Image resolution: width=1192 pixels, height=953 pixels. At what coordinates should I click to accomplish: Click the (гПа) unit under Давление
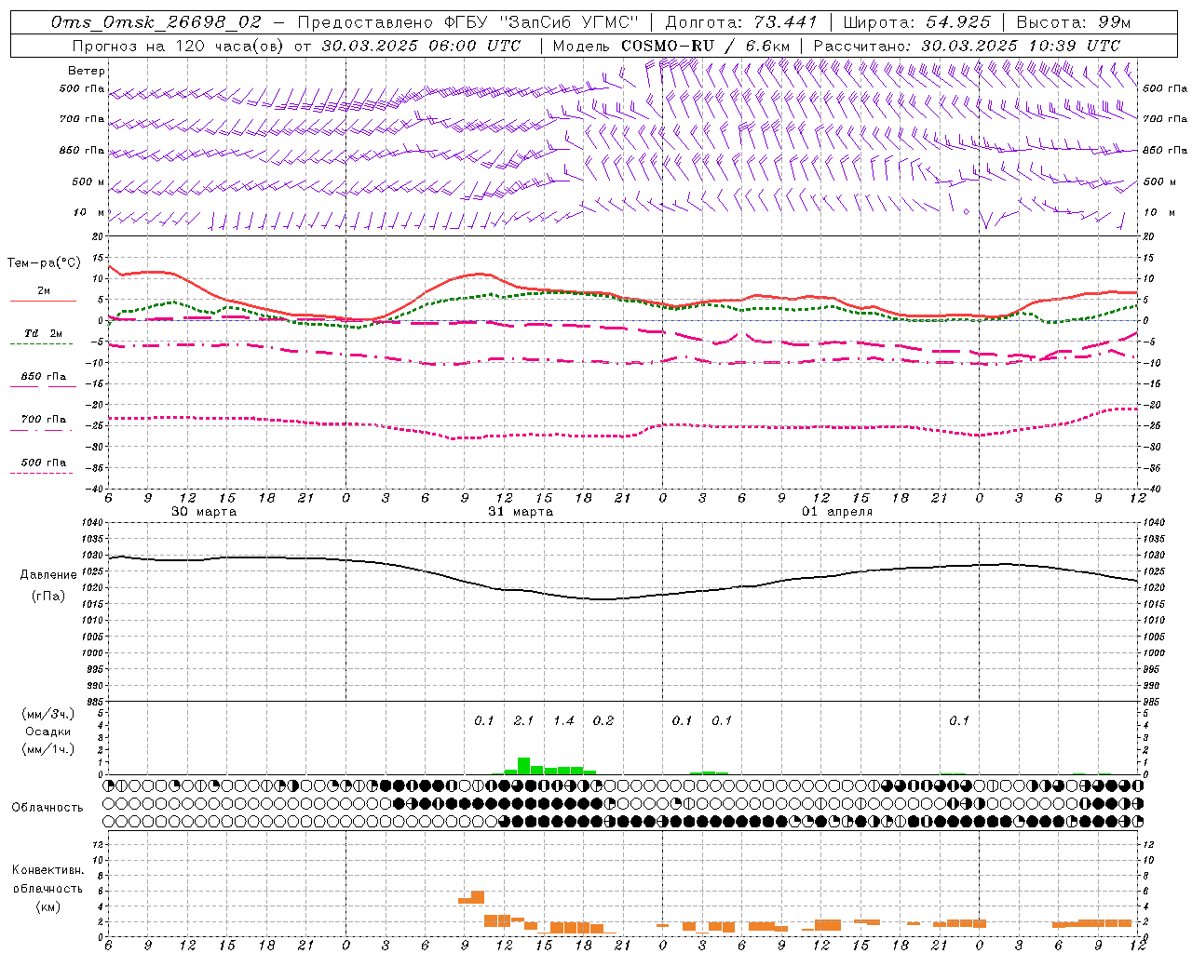click(48, 596)
